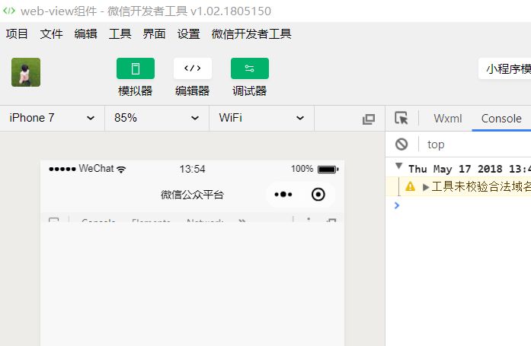Open the 文件 menu

click(51, 33)
